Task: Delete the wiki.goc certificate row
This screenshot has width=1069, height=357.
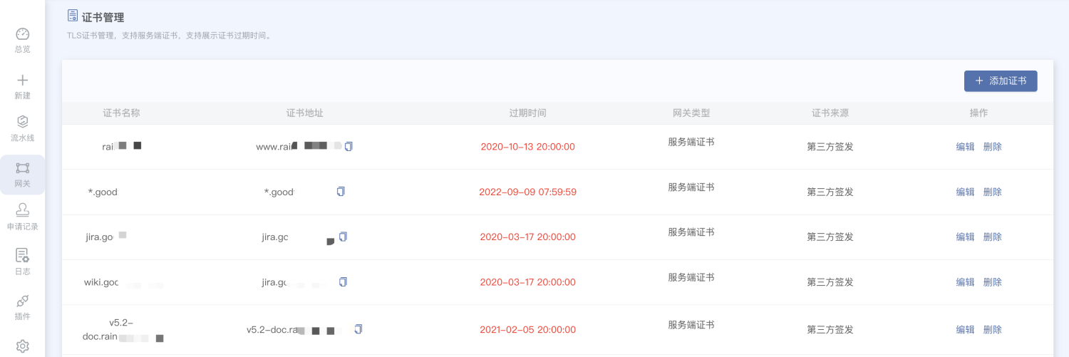Action: 992,282
